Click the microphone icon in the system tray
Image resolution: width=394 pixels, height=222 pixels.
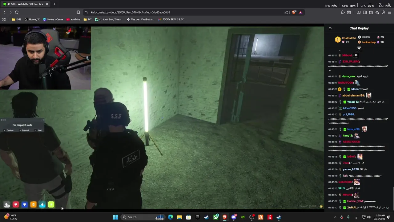click(348, 217)
